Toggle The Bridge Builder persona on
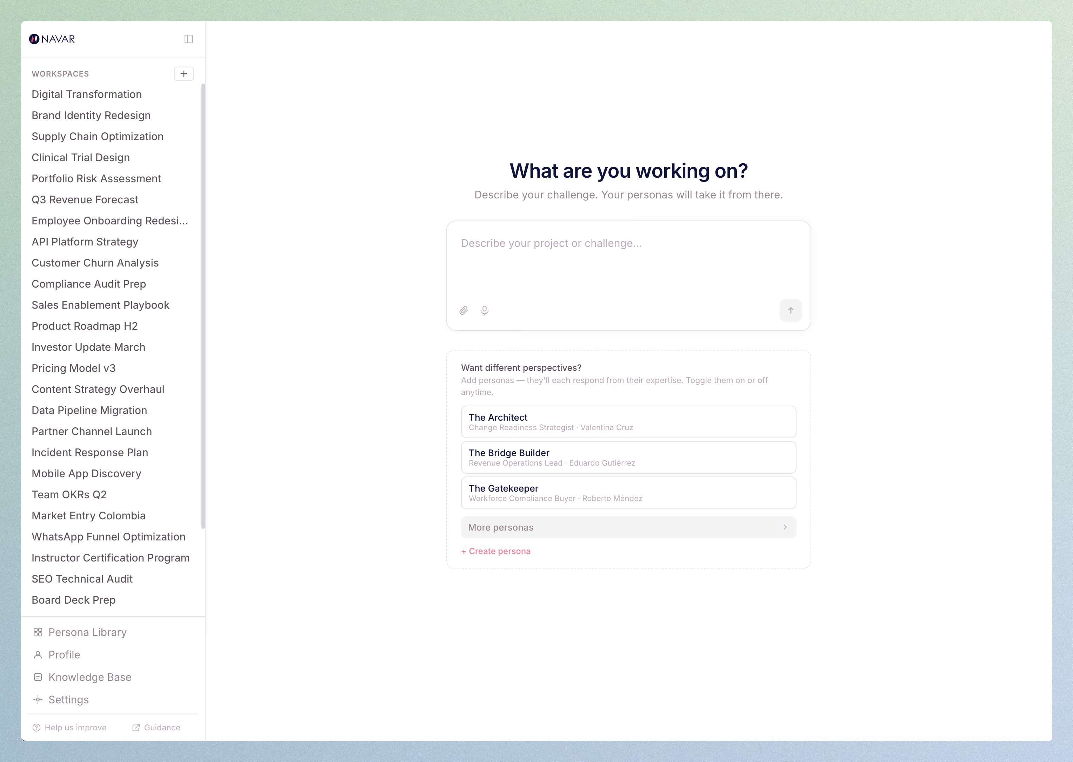This screenshot has height=762, width=1073. 628,457
